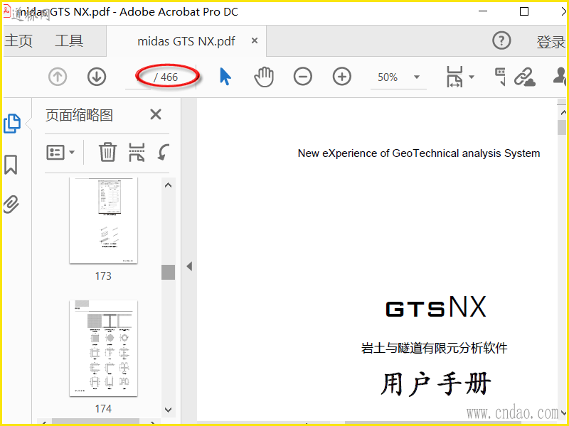Go to next page with down arrow
Image resolution: width=569 pixels, height=426 pixels.
click(97, 77)
